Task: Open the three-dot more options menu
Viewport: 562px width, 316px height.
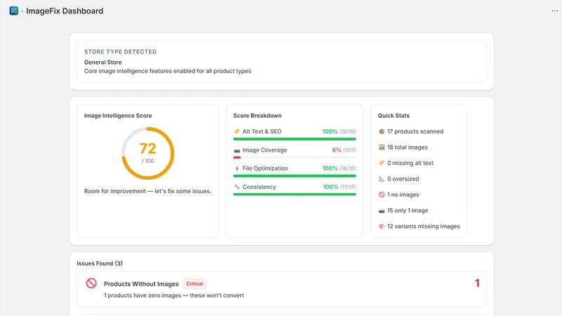Action: coord(554,11)
